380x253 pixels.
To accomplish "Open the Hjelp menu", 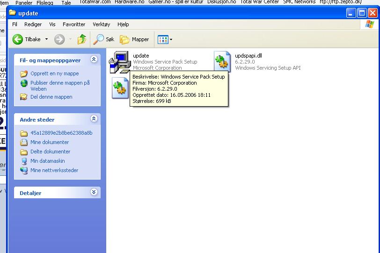I will 123,24.
